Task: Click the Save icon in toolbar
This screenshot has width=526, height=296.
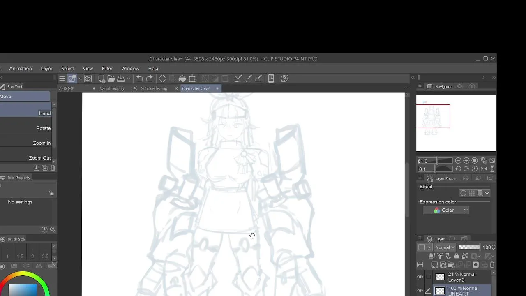Action: click(x=121, y=79)
